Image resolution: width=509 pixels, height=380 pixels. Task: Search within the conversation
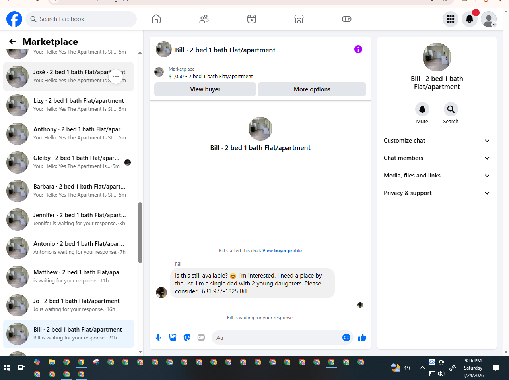coord(451,109)
